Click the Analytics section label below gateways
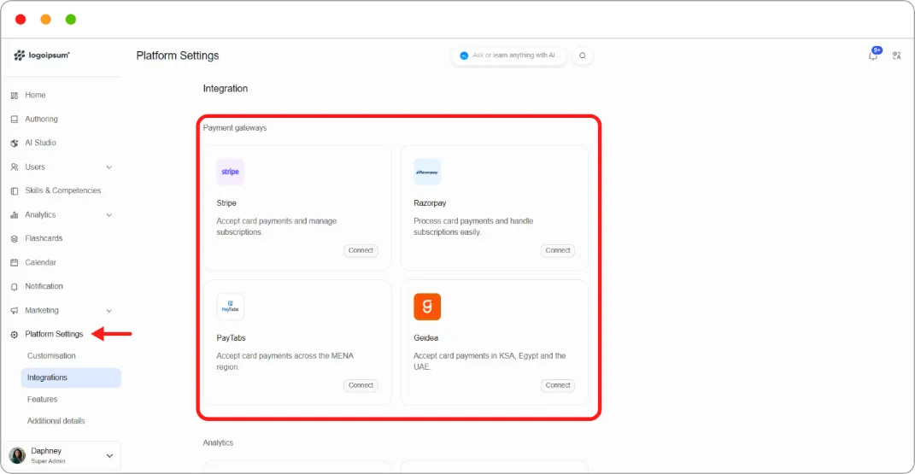 click(218, 442)
